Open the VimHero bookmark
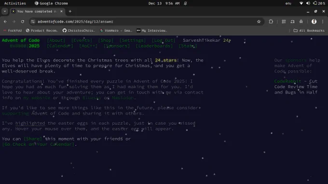 (116, 30)
